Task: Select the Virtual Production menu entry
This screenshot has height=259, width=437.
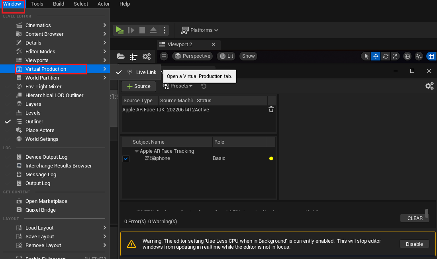Action: 55,69
